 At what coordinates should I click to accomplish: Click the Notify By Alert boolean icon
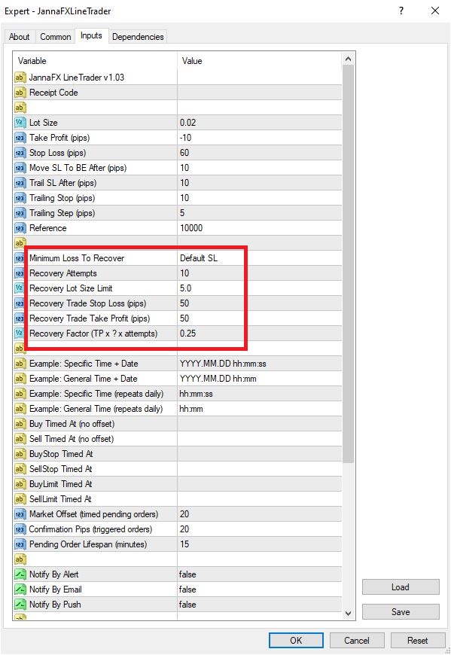[20, 574]
